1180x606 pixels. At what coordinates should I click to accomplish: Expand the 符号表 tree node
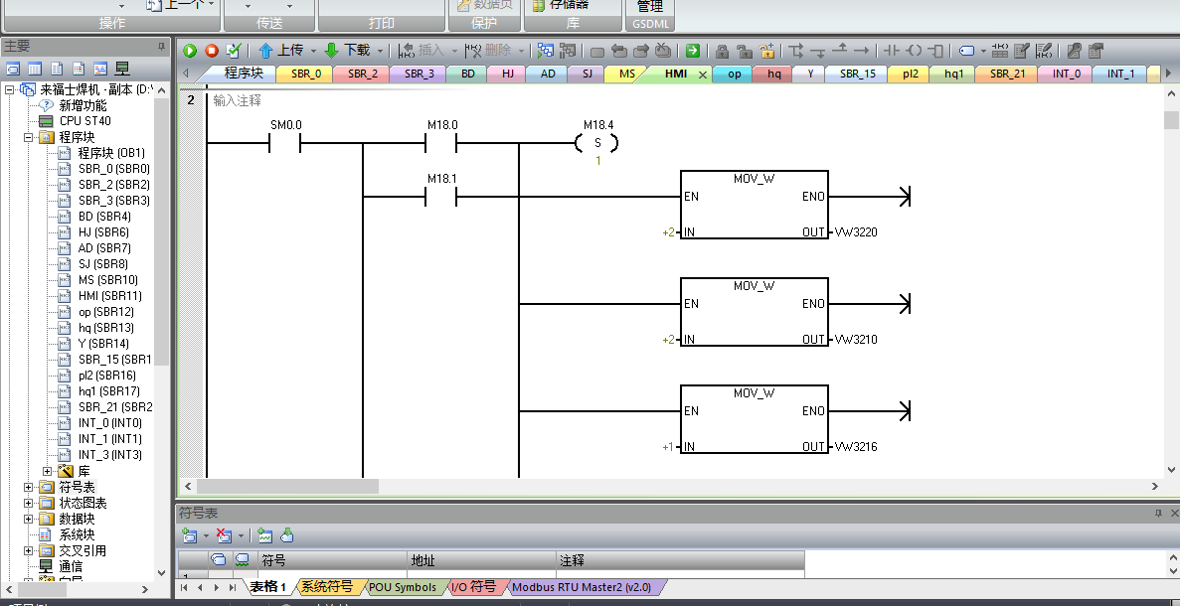tap(30, 487)
